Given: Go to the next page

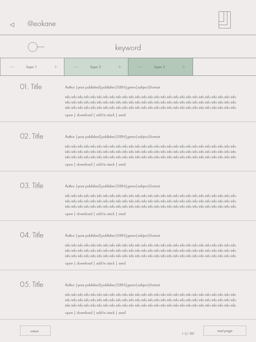Looking at the screenshot, I should pos(225,331).
